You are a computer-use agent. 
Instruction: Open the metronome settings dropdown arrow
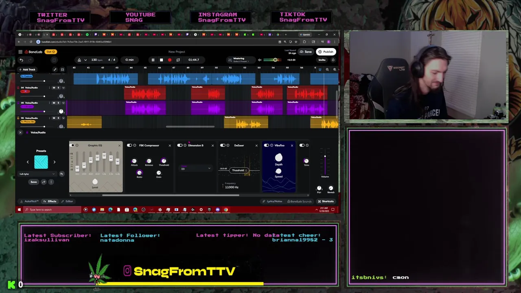point(85,60)
